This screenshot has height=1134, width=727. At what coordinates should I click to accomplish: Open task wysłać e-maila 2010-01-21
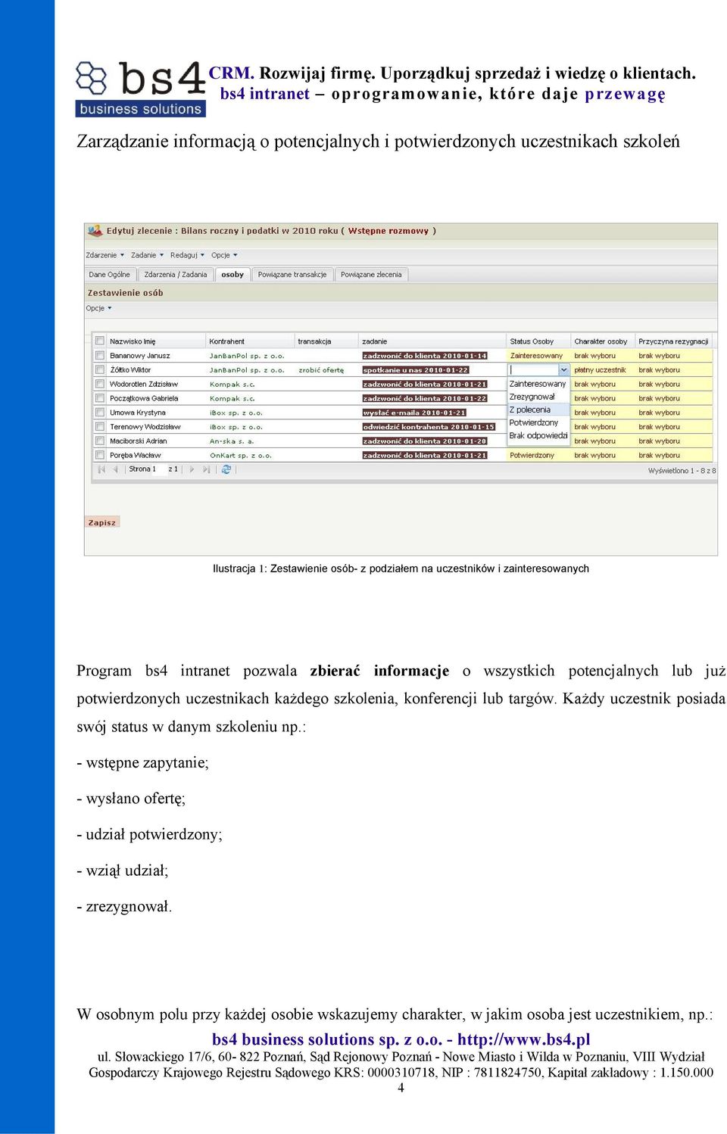414,413
